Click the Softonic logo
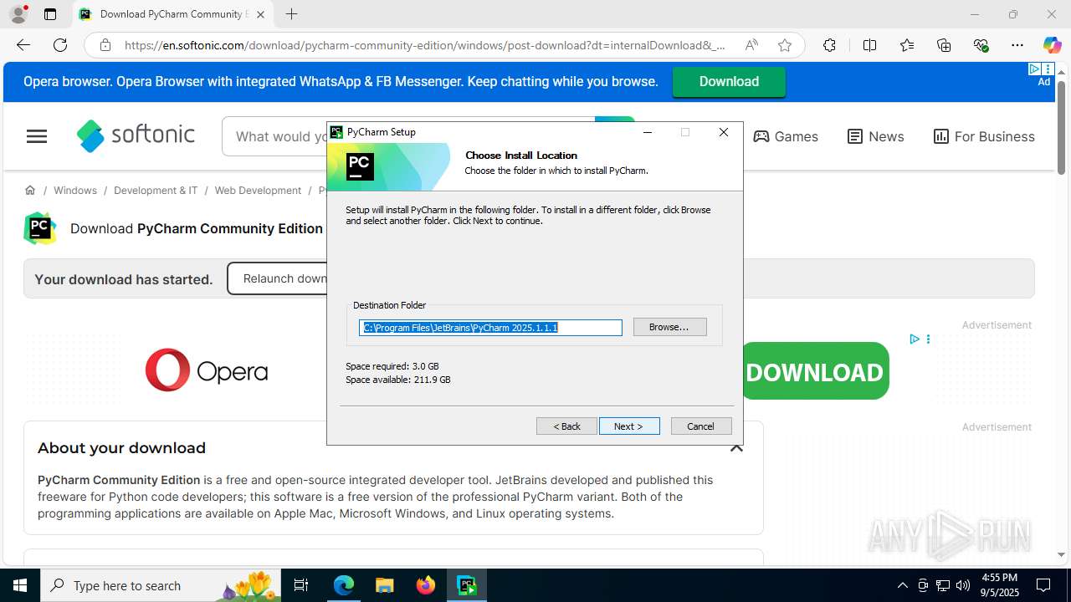The height and width of the screenshot is (602, 1071). tap(136, 135)
